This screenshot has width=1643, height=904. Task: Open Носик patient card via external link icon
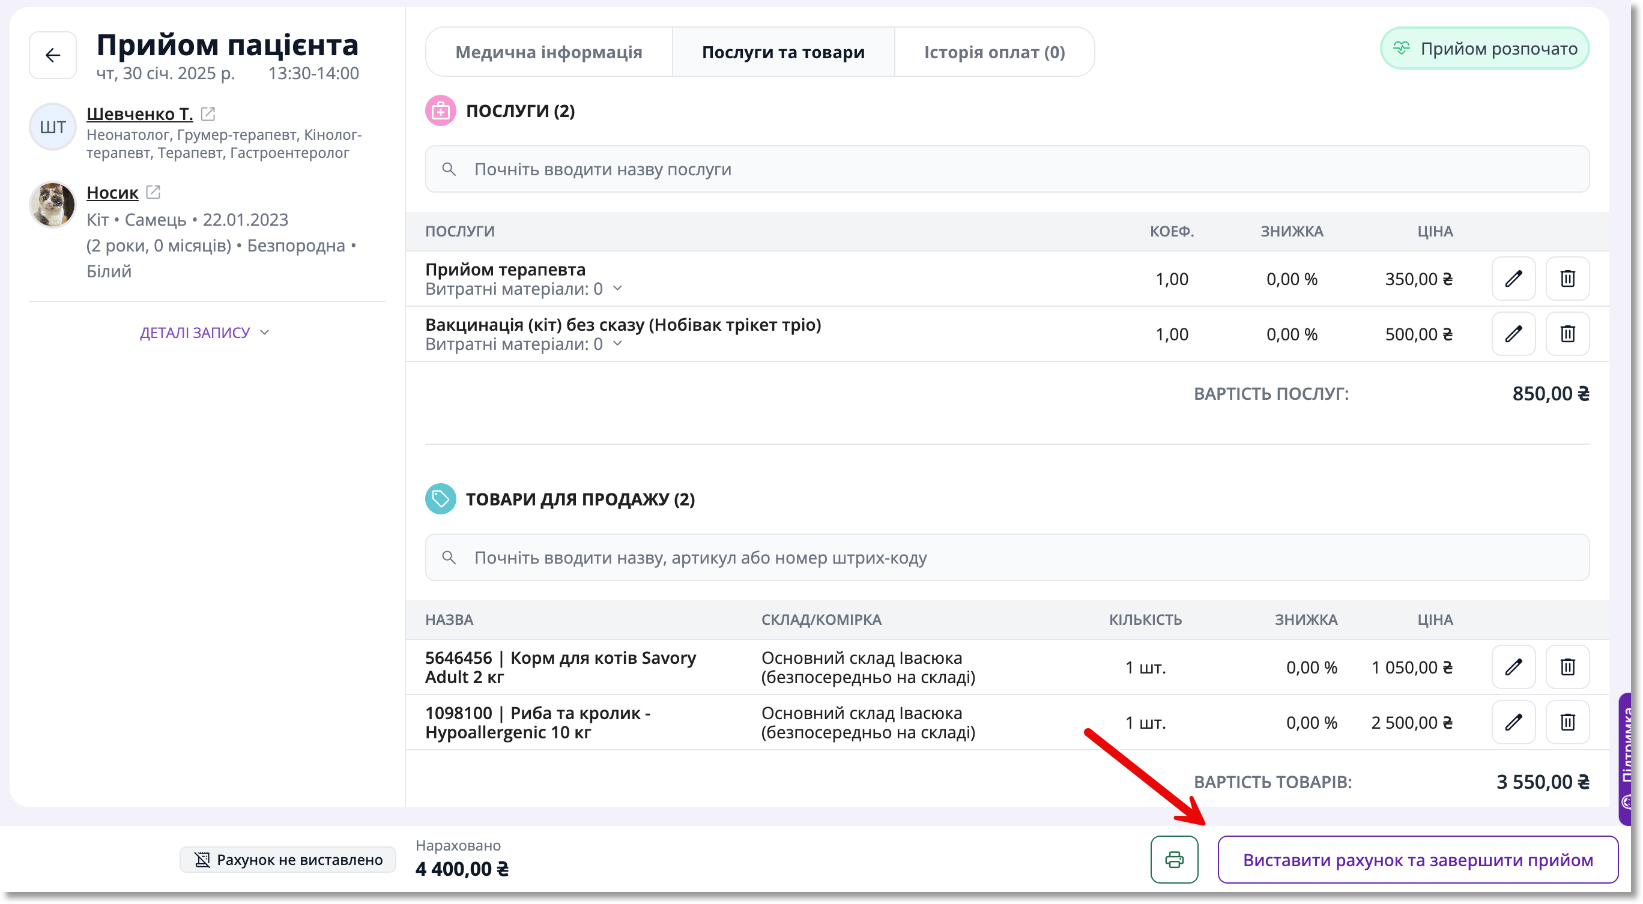153,192
